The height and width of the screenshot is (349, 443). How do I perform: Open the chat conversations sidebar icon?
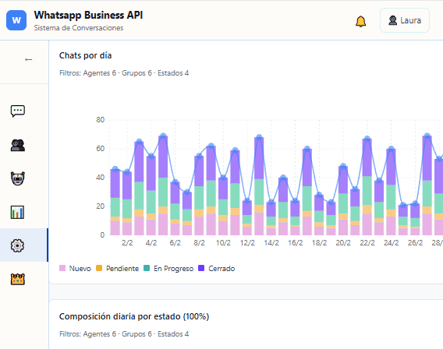coord(18,111)
